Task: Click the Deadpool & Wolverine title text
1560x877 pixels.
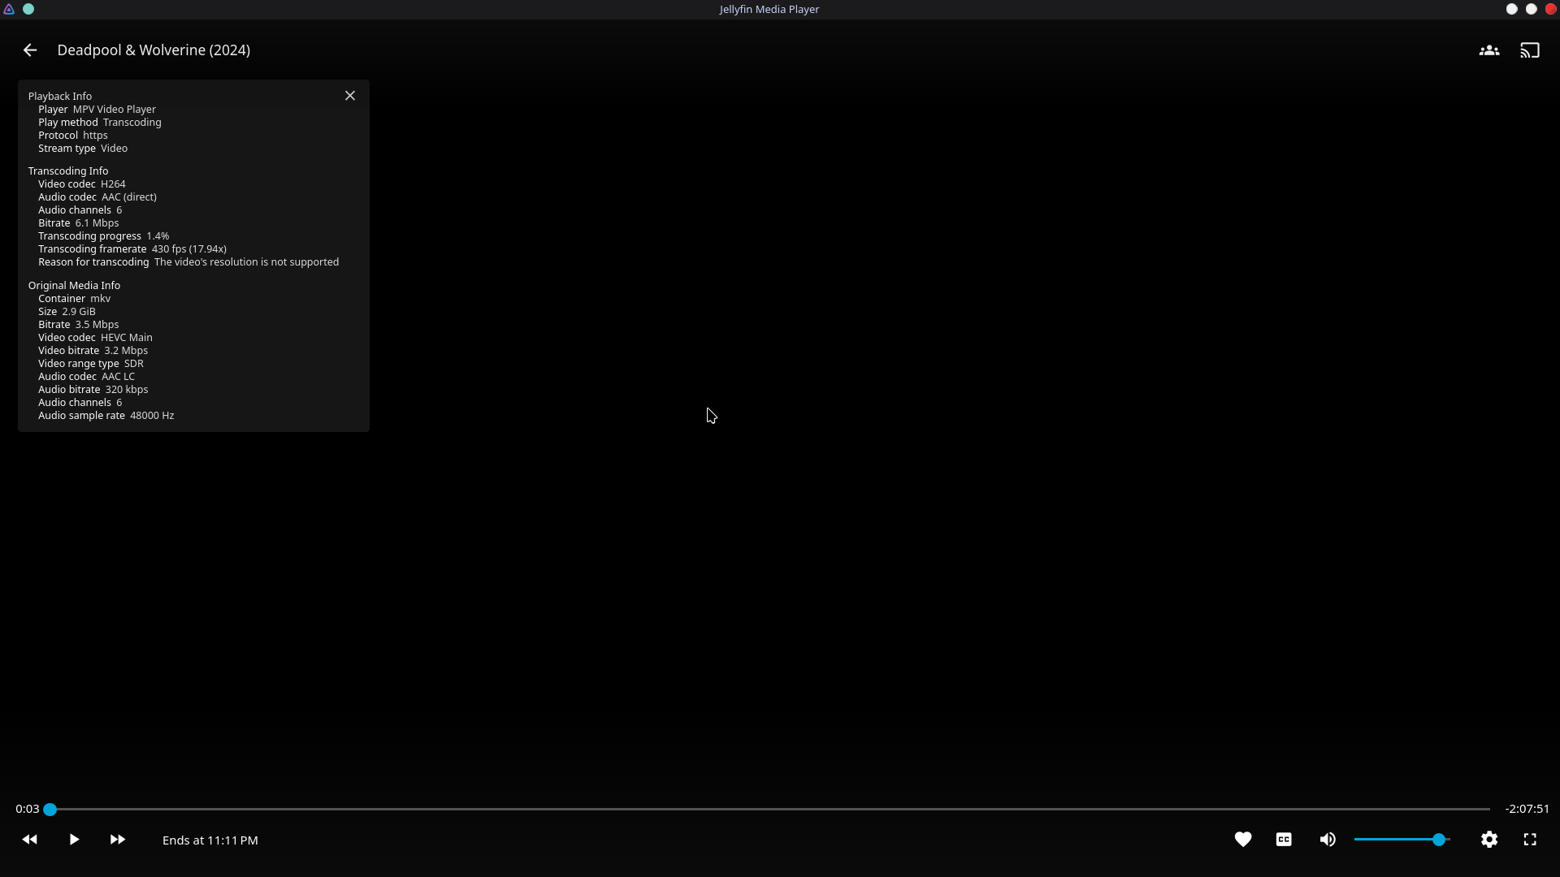Action: 154,50
